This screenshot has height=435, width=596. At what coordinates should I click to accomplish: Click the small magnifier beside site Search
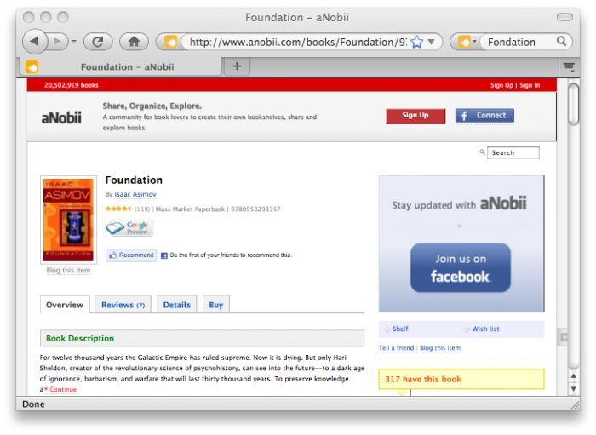pyautogui.click(x=482, y=152)
